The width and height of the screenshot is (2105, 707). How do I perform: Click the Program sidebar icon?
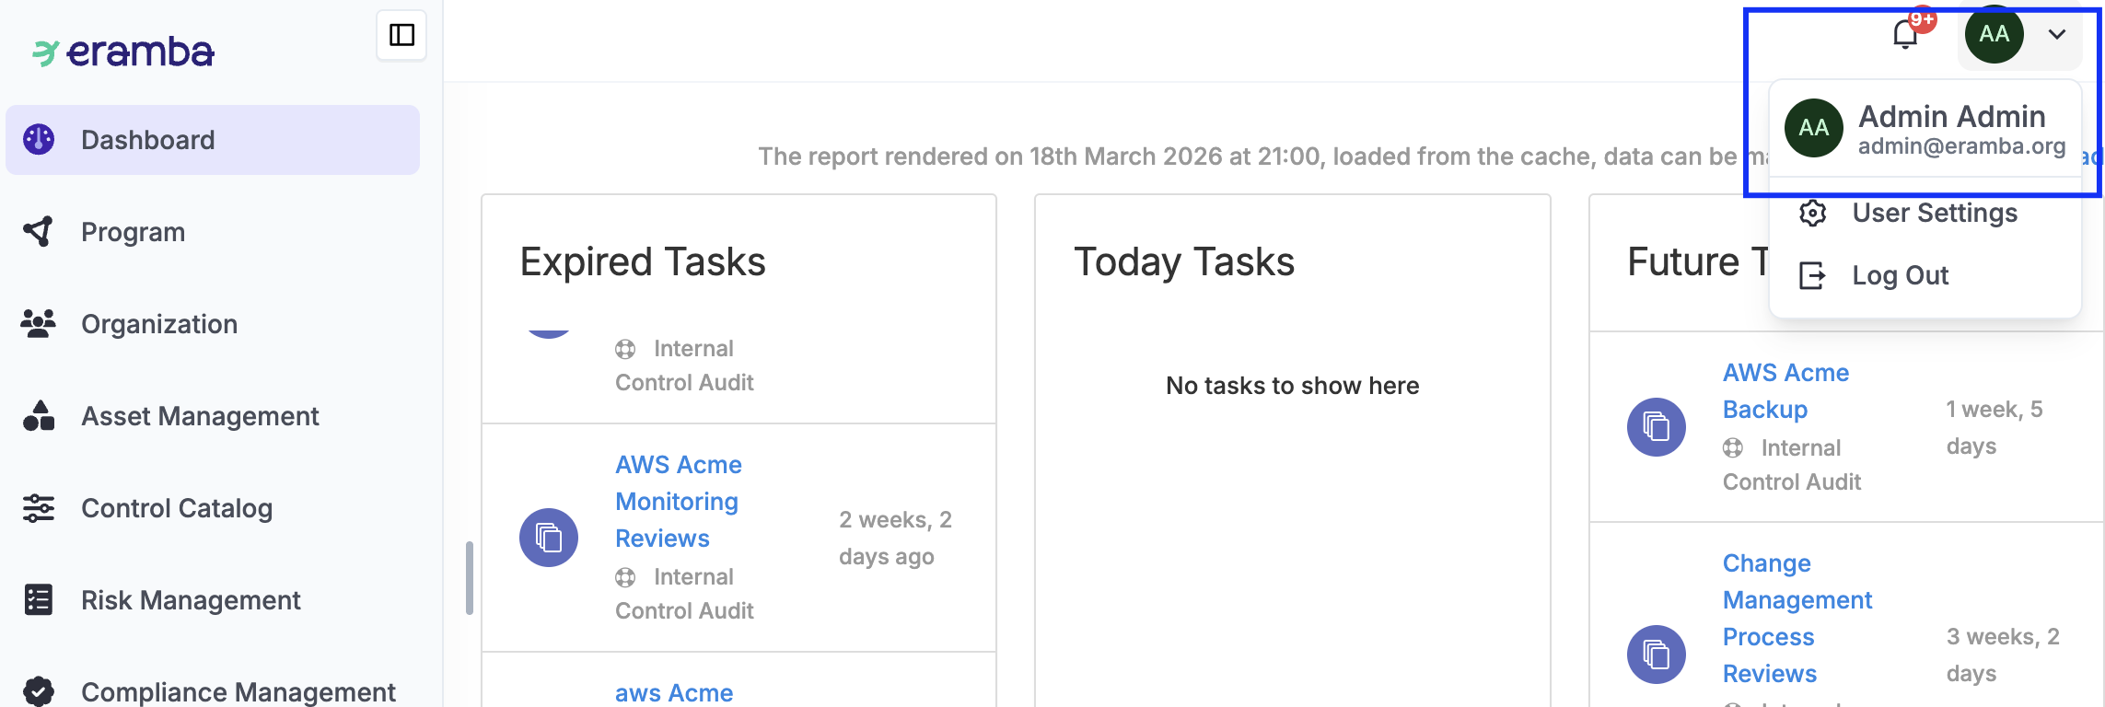click(x=39, y=231)
